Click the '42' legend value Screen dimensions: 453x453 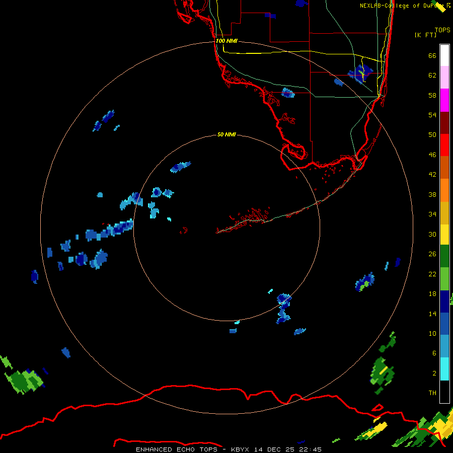click(x=432, y=174)
